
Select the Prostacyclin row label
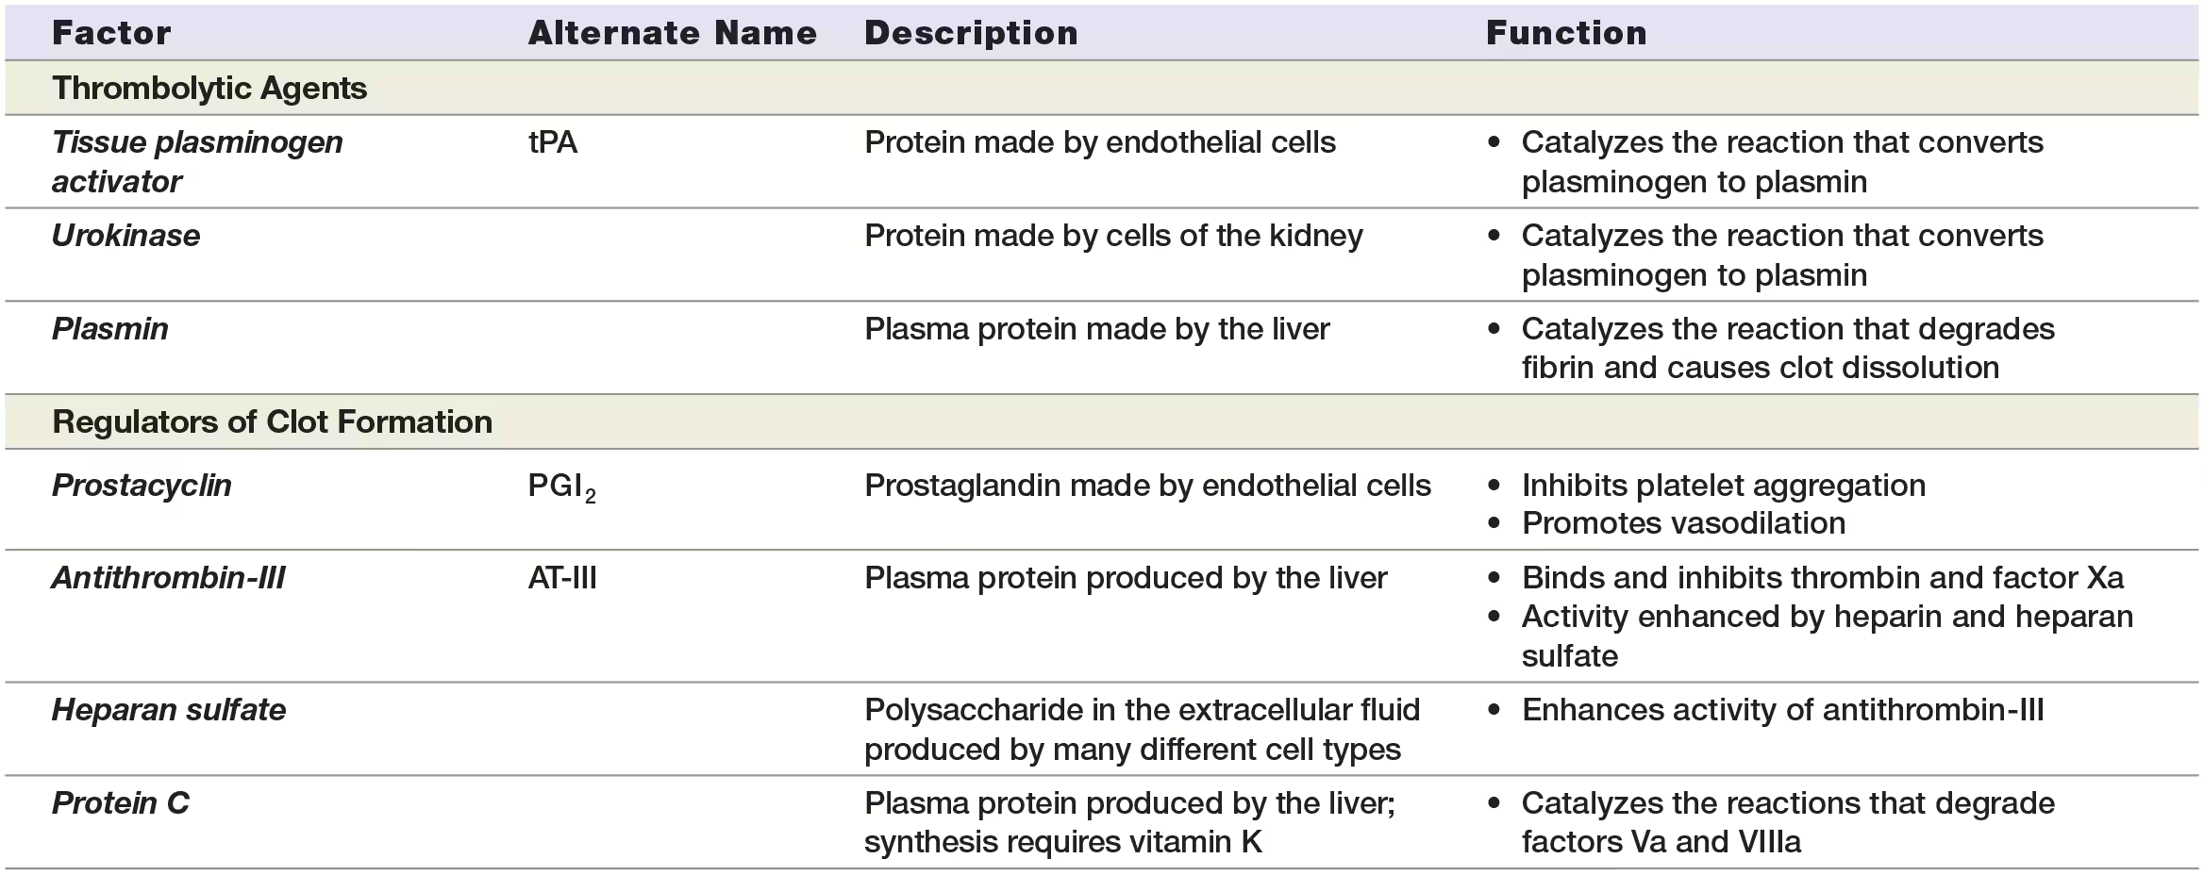142,486
